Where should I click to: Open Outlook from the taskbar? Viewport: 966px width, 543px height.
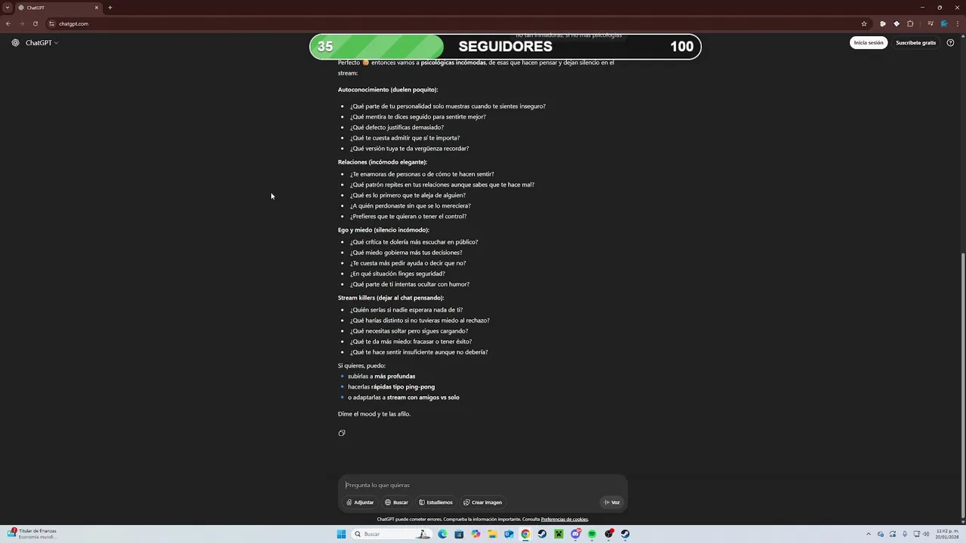509,534
